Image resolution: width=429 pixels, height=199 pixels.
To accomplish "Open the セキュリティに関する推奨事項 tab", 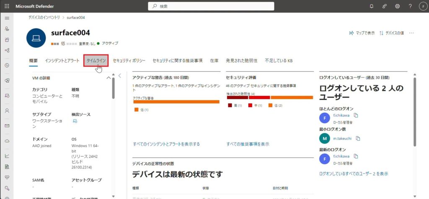I will [x=178, y=61].
